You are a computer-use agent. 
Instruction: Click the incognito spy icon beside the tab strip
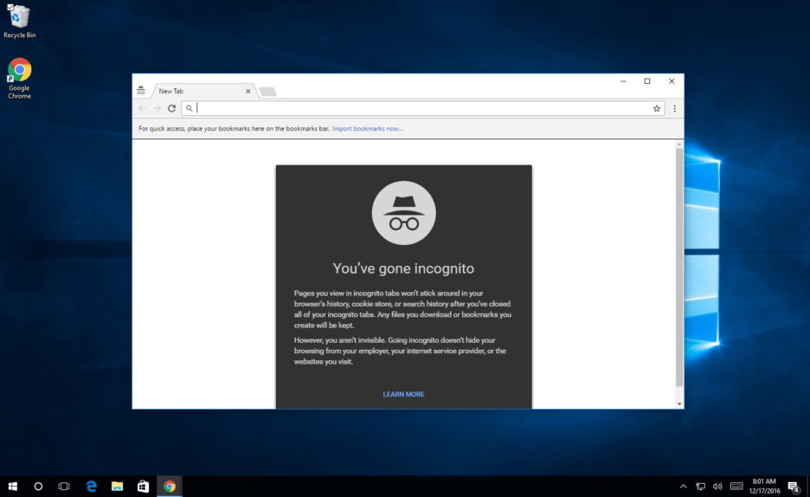point(140,91)
